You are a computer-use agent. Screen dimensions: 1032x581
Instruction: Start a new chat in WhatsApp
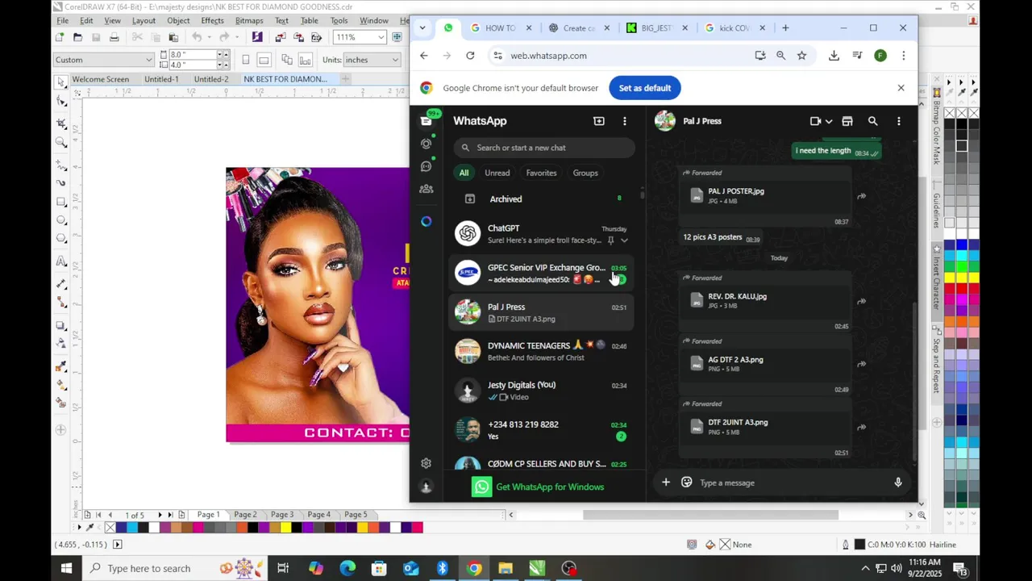(598, 121)
